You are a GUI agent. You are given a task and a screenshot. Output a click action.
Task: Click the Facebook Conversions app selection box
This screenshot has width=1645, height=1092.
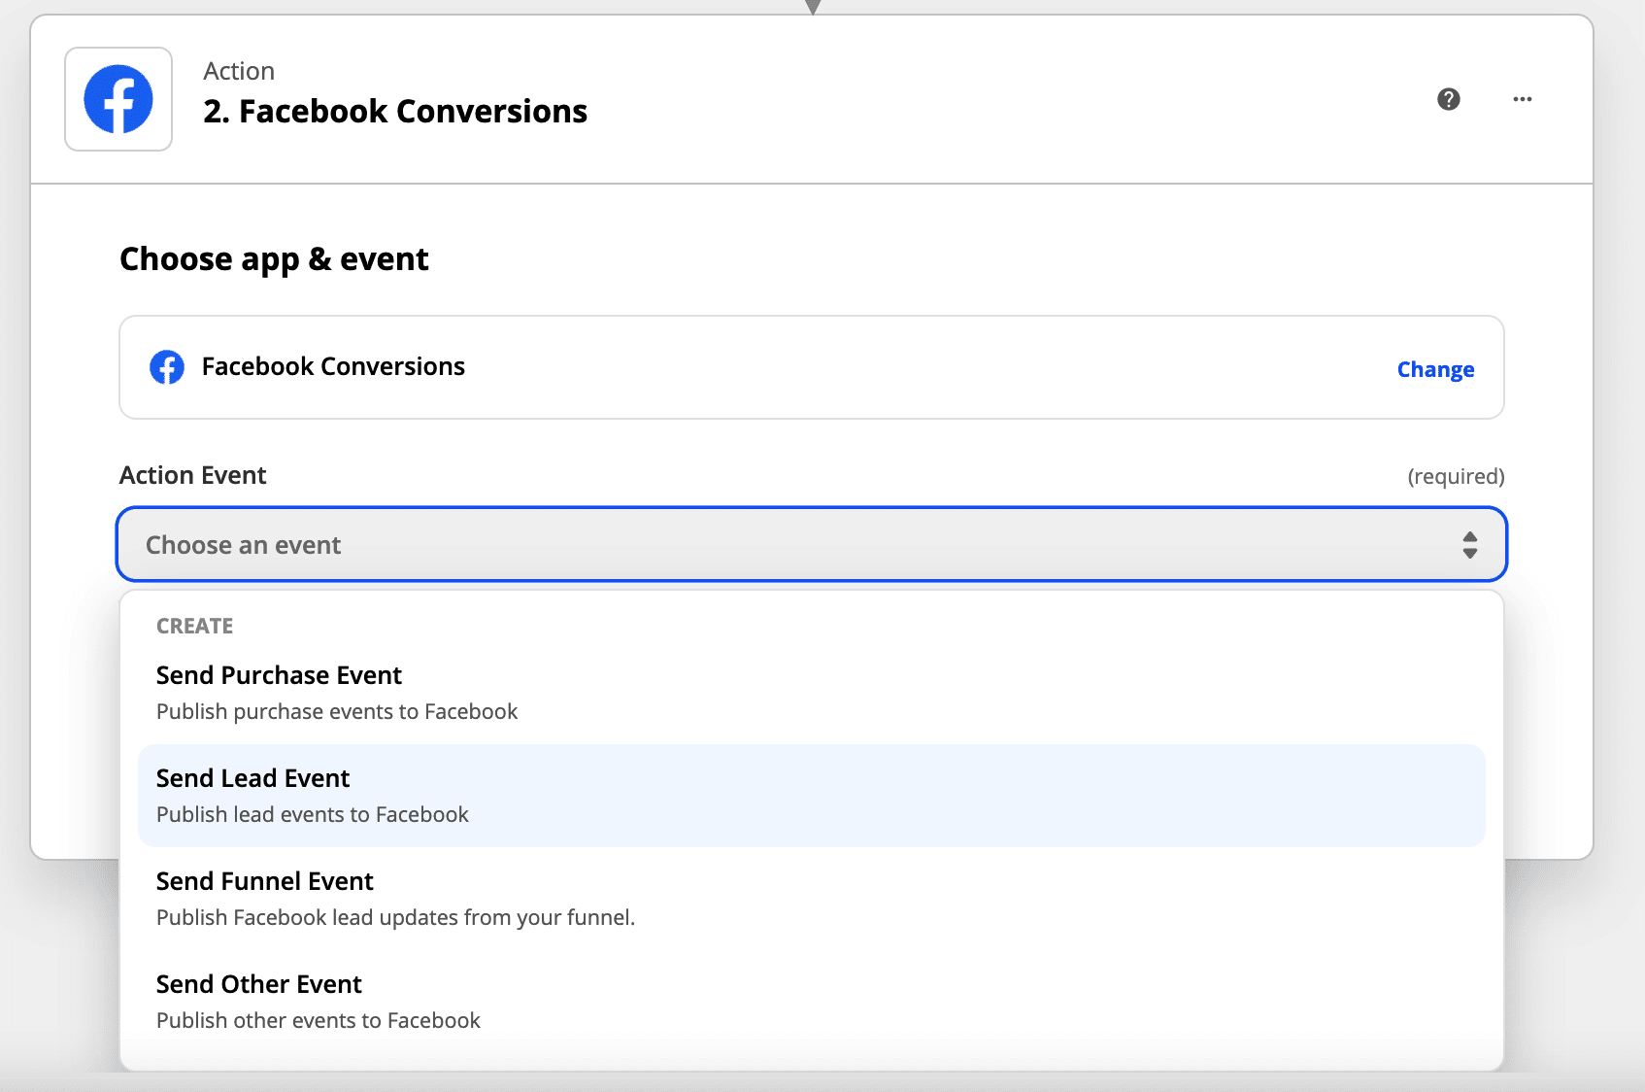tap(812, 367)
